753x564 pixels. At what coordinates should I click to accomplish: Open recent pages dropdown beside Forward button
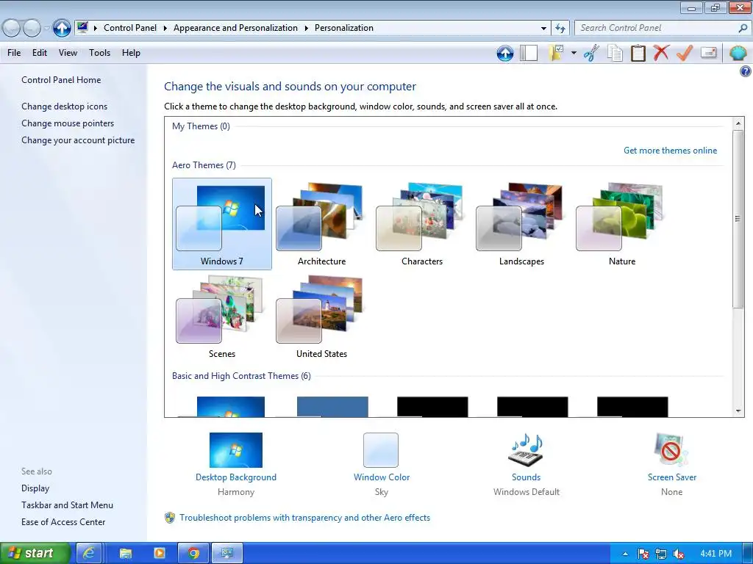[46, 29]
